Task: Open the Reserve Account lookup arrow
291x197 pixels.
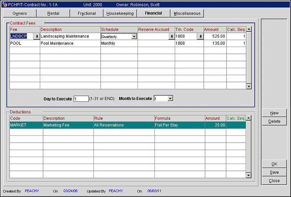Action: (x=171, y=36)
